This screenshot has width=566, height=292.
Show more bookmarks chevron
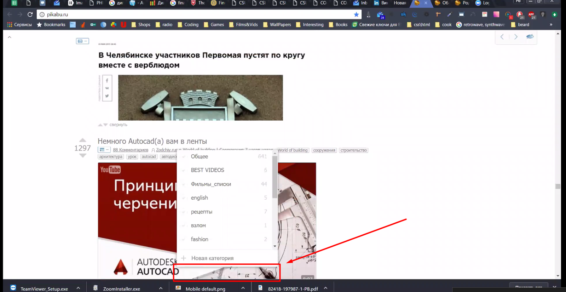click(551, 25)
